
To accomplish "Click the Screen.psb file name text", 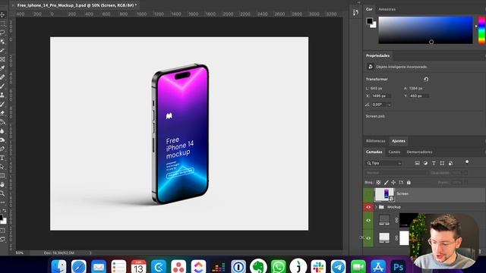I will point(375,116).
